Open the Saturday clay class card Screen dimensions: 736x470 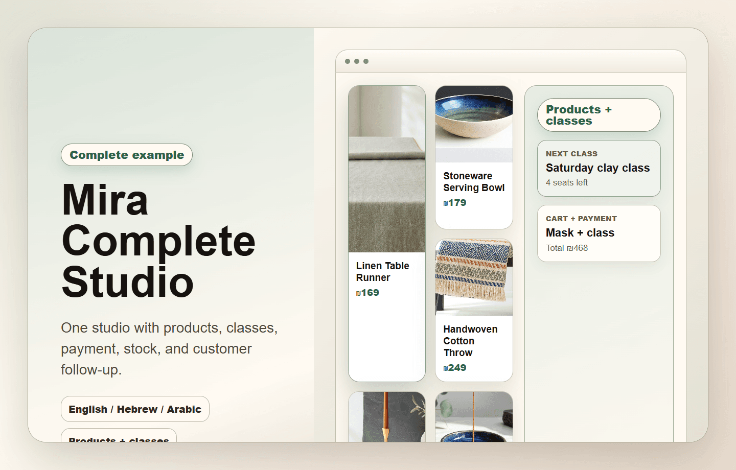pyautogui.click(x=599, y=168)
